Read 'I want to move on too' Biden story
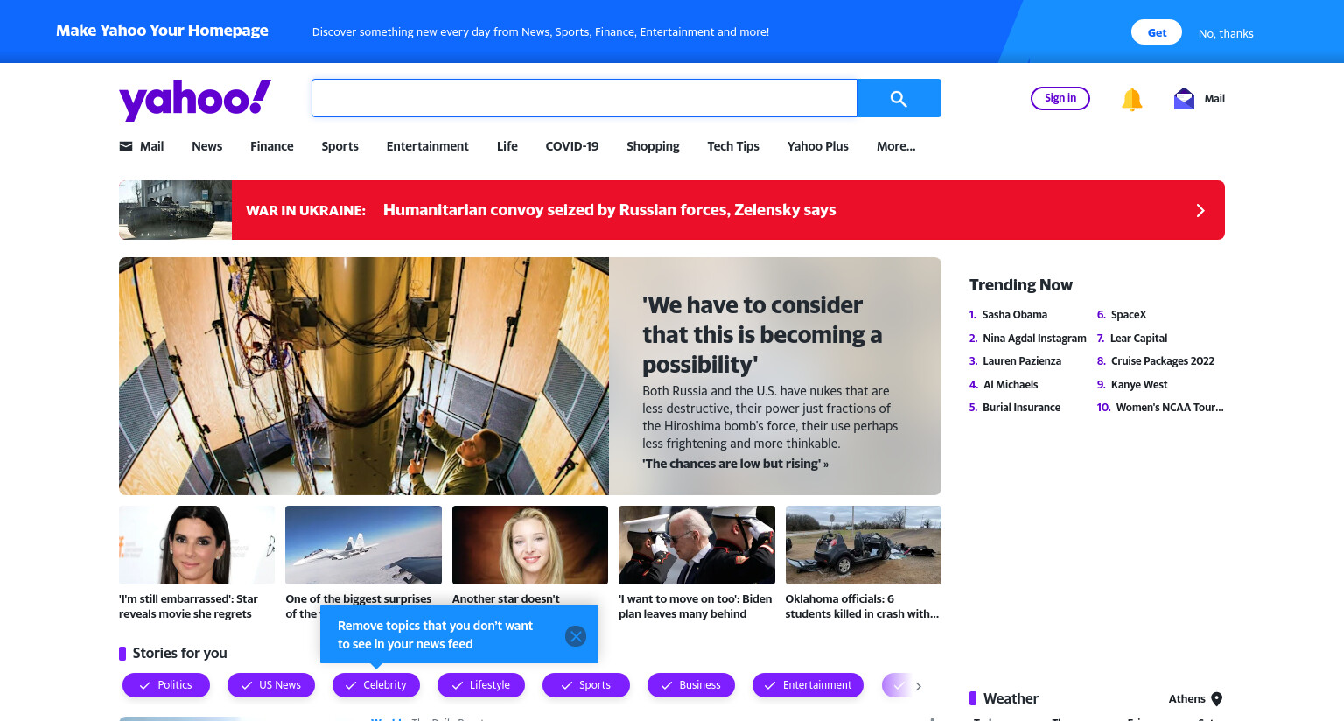 pyautogui.click(x=696, y=606)
